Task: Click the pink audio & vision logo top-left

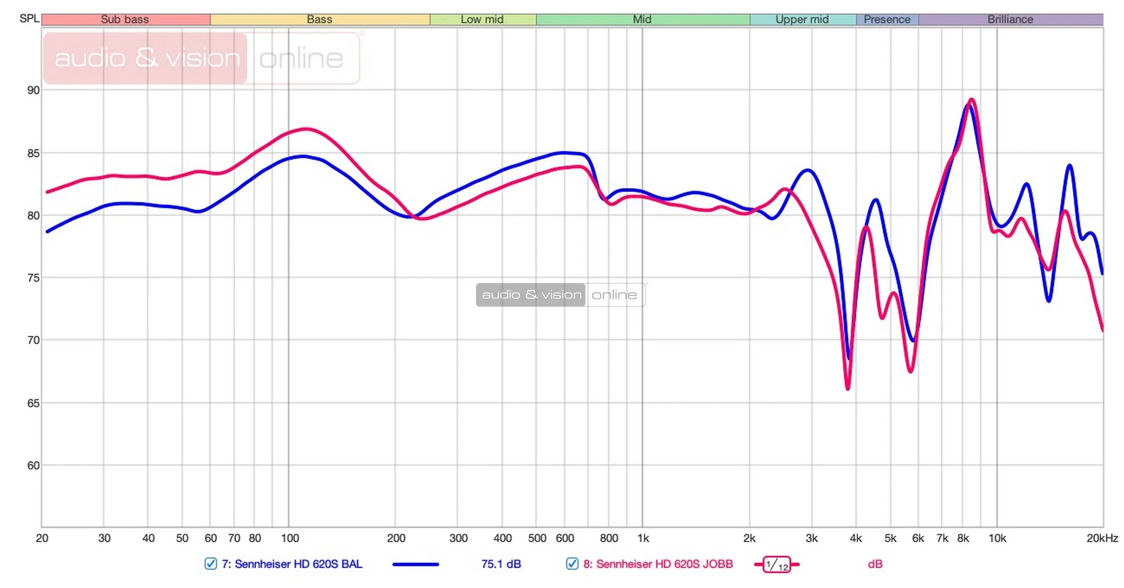Action: (x=146, y=58)
